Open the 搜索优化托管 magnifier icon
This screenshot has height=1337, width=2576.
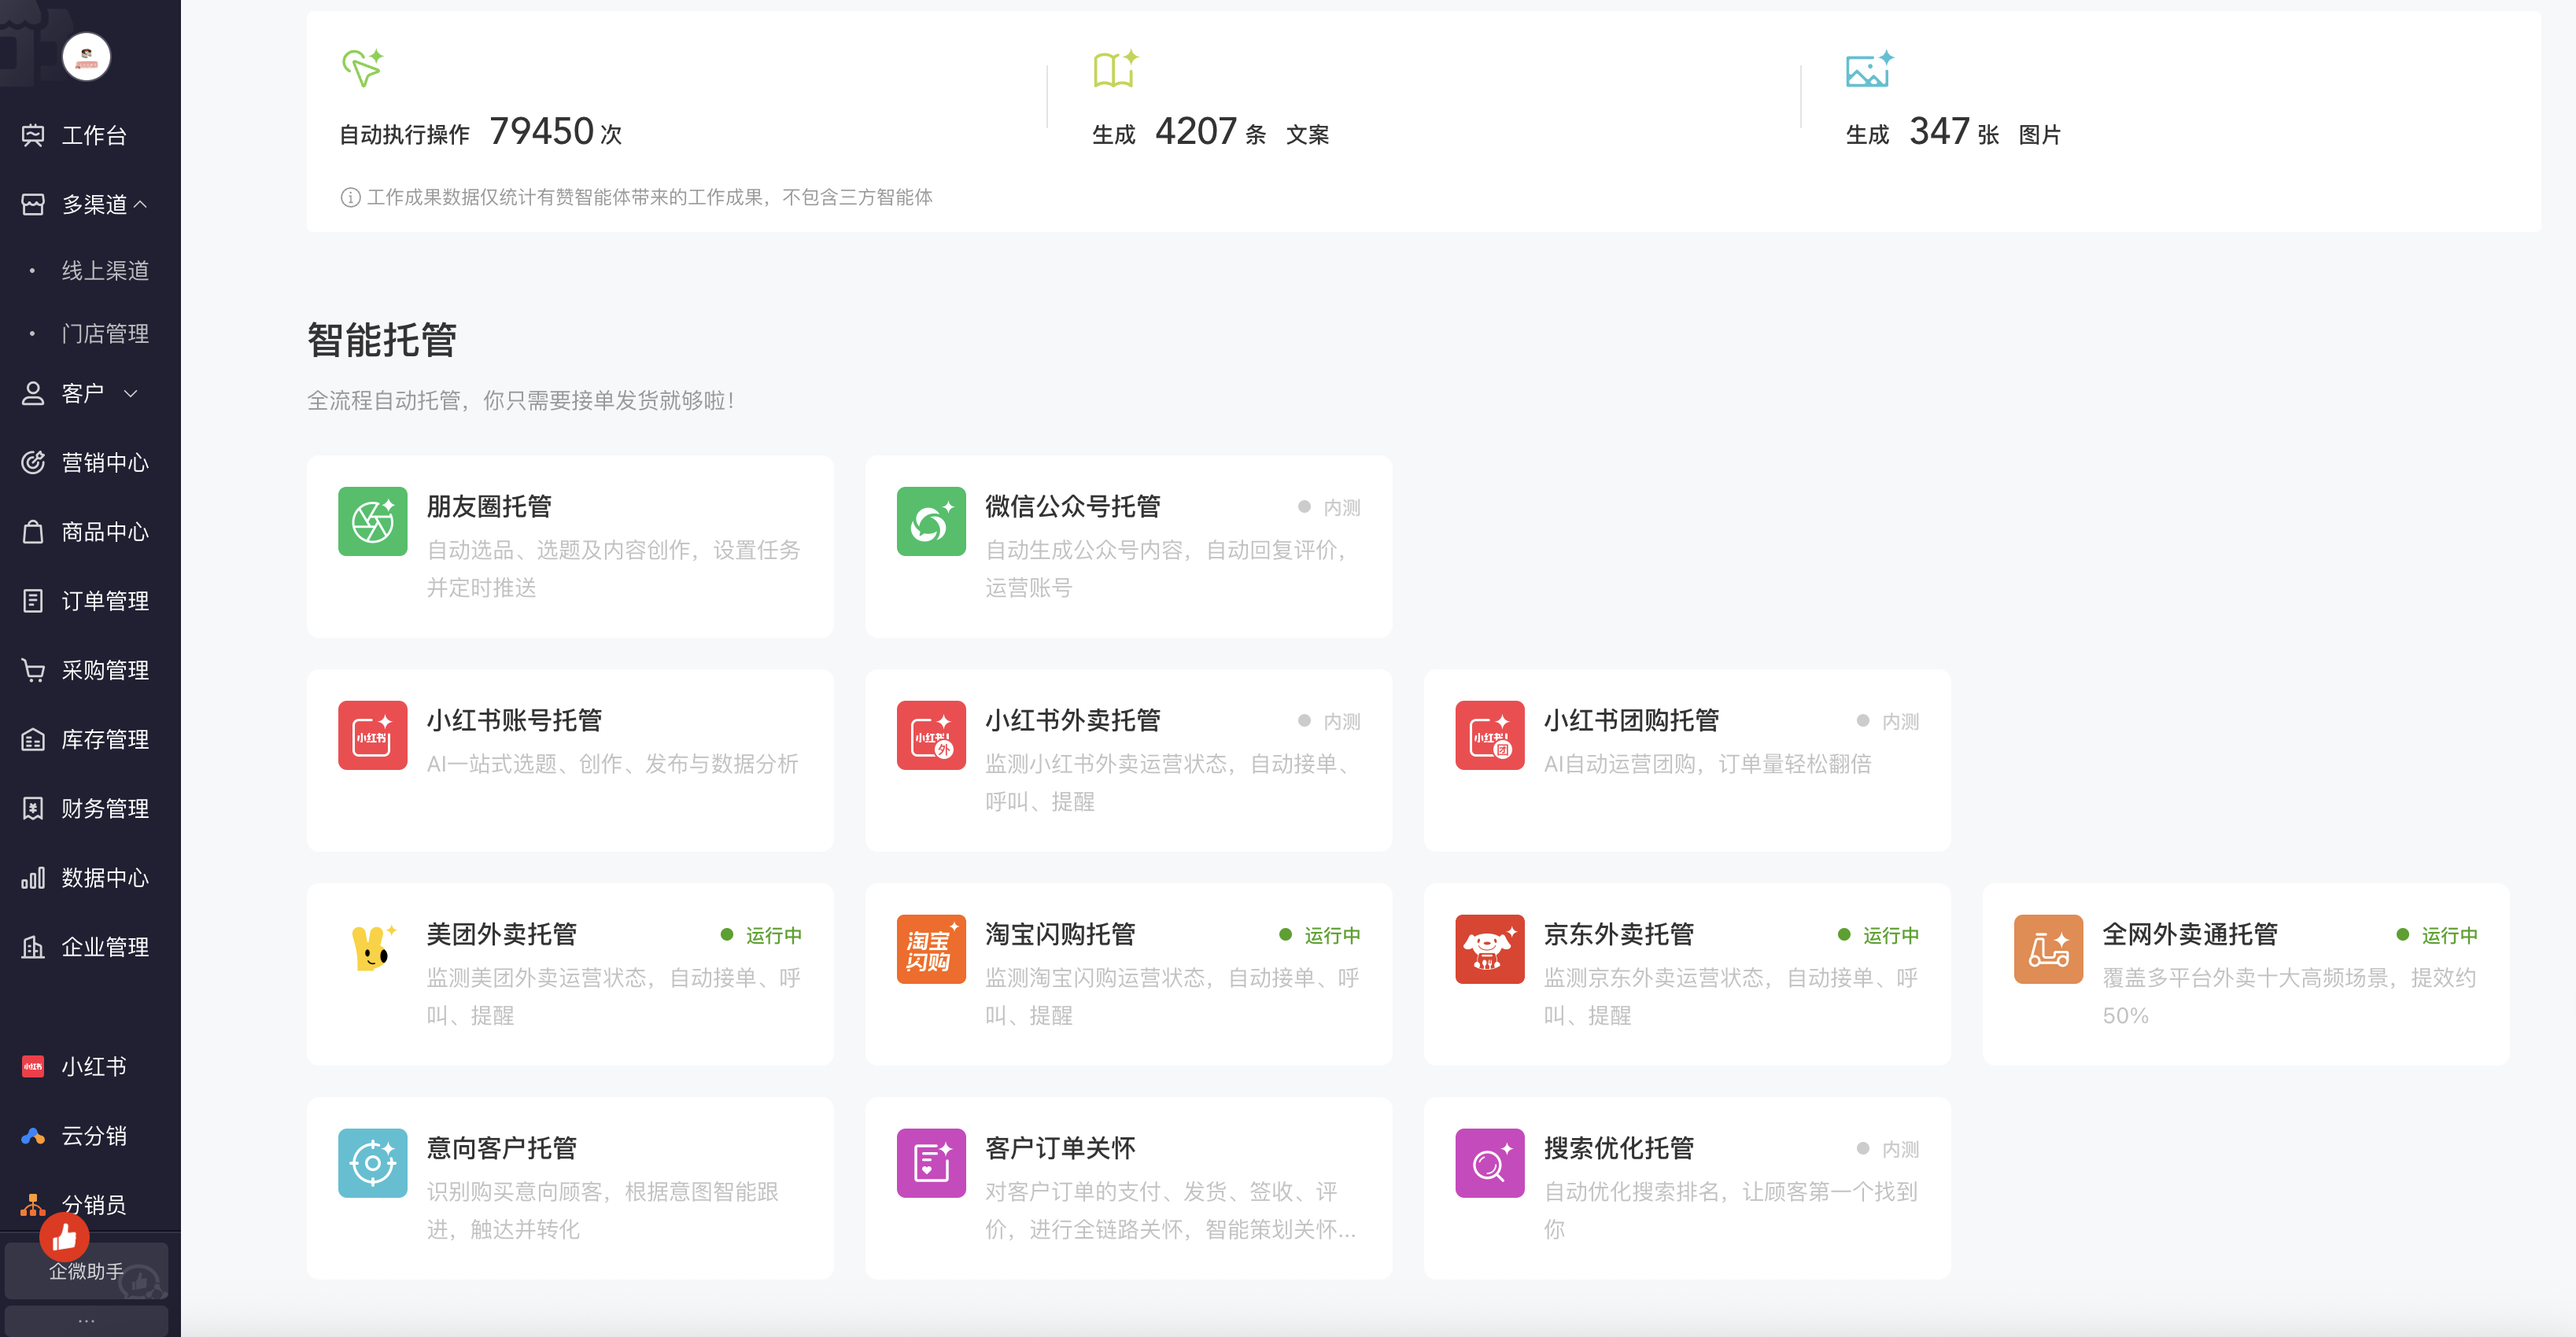point(1489,1162)
